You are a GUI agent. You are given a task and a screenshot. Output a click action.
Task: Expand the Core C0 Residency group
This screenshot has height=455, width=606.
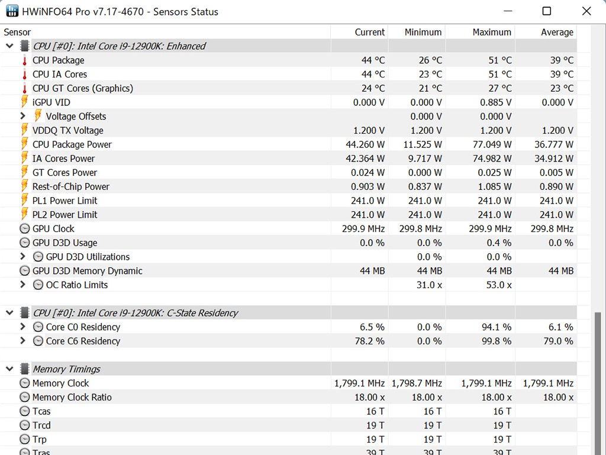tap(23, 327)
